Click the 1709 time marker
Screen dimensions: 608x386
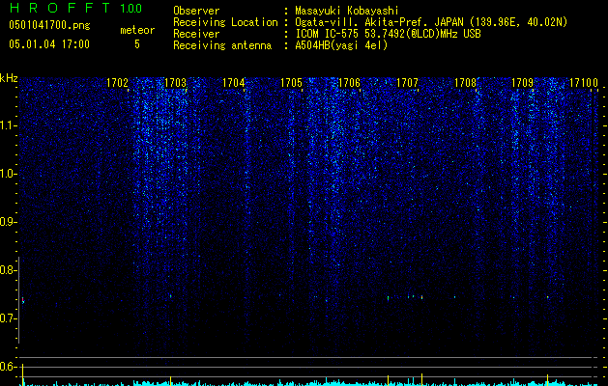[x=522, y=83]
